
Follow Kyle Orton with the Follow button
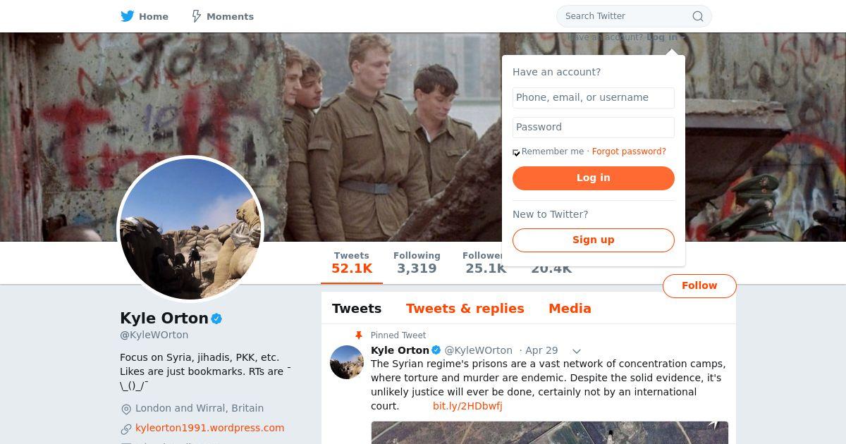699,285
